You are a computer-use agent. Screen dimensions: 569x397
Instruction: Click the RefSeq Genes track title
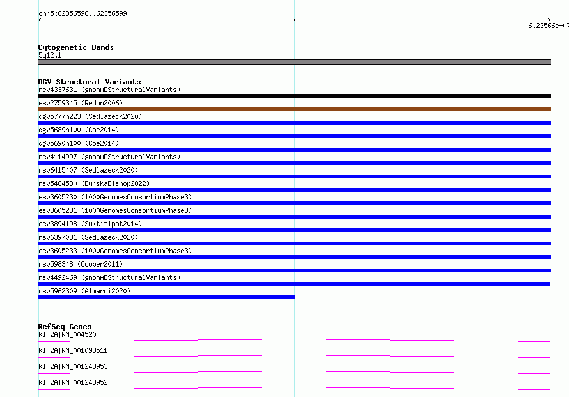coord(65,327)
